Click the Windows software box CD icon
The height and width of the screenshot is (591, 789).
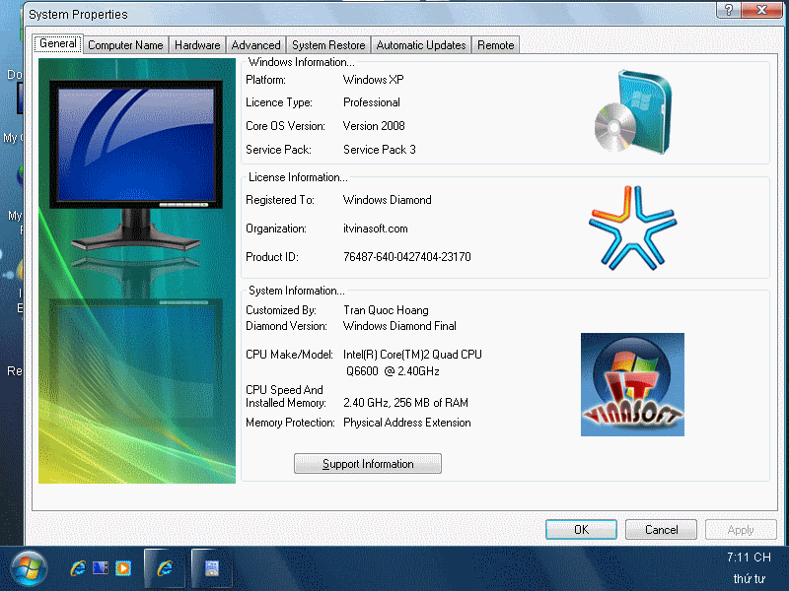coord(633,111)
